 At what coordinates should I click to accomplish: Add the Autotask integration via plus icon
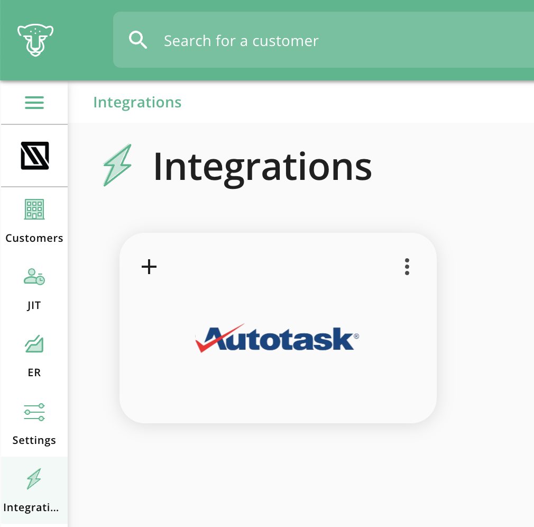pyautogui.click(x=149, y=267)
